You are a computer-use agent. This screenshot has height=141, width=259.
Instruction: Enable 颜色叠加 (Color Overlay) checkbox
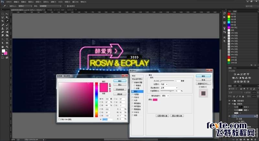133,103
